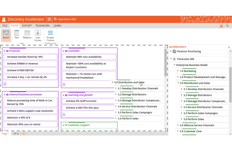Image resolution: width=232 pixels, height=151 pixels.
Task: Select 'Achieve 4,500 FTEs this year' item
Action: coord(88,108)
